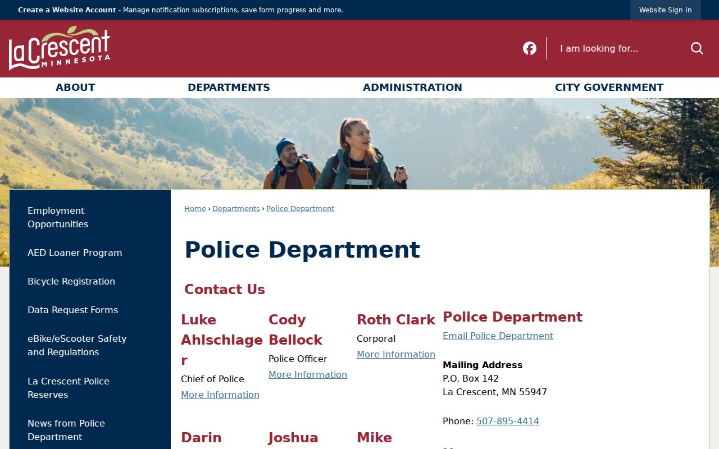Open More Information for Cody Bellock
Screen dimensions: 719x449
[x=308, y=374]
